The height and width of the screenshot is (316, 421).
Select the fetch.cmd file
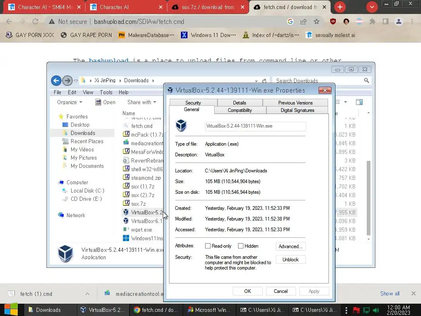(x=142, y=126)
